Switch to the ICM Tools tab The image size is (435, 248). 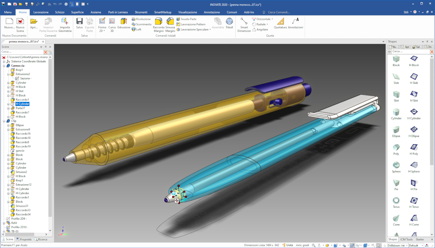pyautogui.click(x=406, y=239)
